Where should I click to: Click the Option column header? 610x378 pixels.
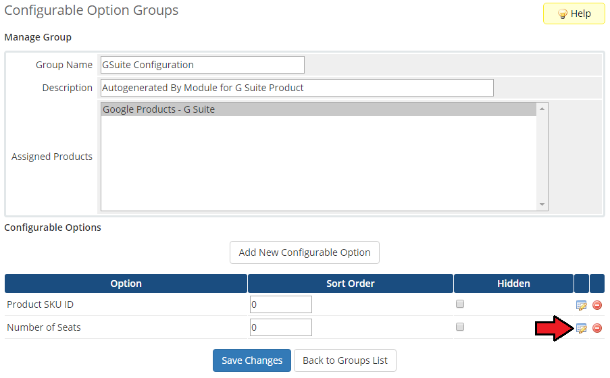click(126, 283)
